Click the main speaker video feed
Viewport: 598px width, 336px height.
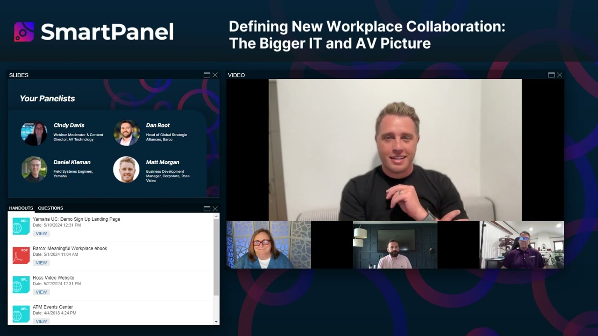point(395,150)
